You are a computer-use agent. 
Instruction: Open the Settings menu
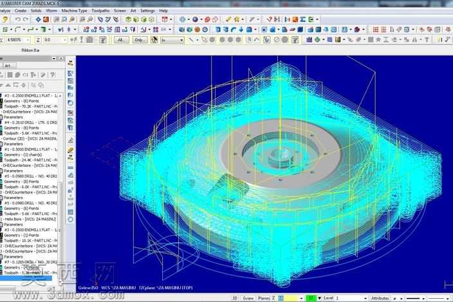[x=147, y=11]
